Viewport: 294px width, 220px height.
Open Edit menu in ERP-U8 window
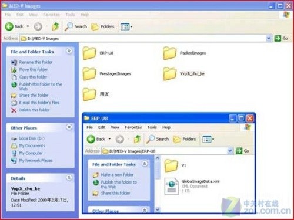102,127
